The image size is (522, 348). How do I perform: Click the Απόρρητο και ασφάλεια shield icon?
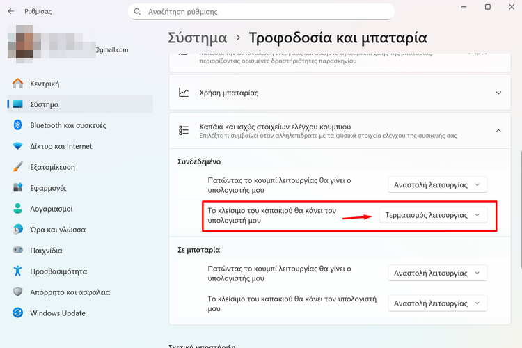pos(17,292)
